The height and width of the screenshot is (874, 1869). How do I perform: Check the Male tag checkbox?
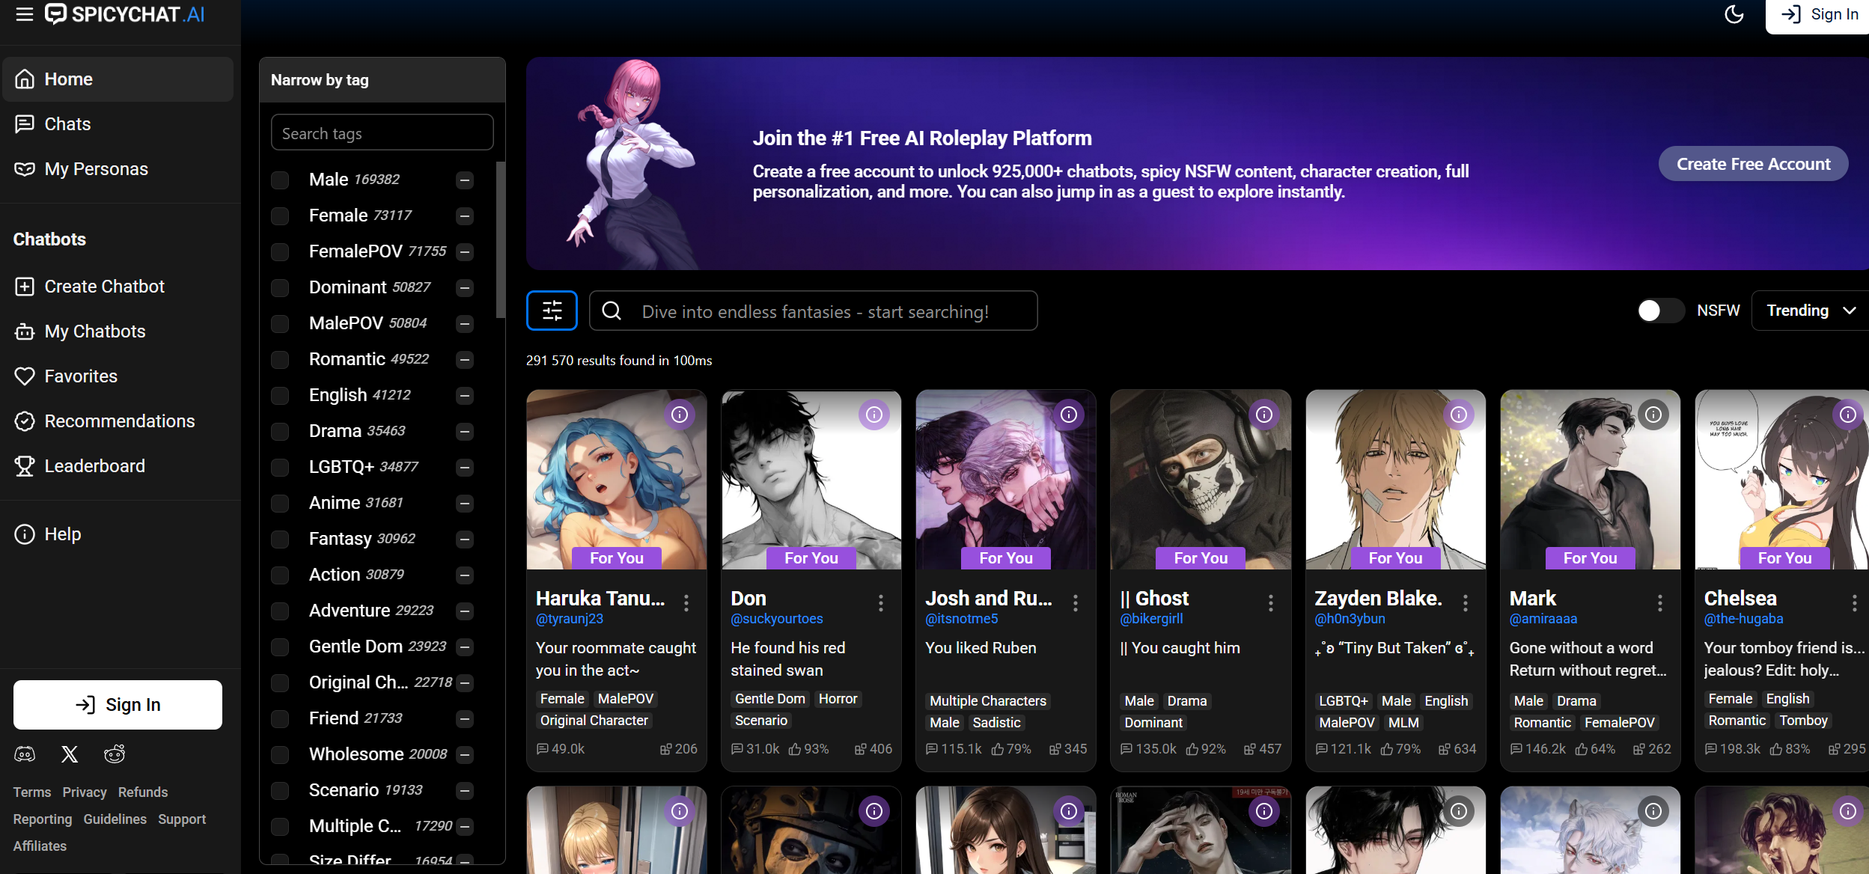coord(280,180)
